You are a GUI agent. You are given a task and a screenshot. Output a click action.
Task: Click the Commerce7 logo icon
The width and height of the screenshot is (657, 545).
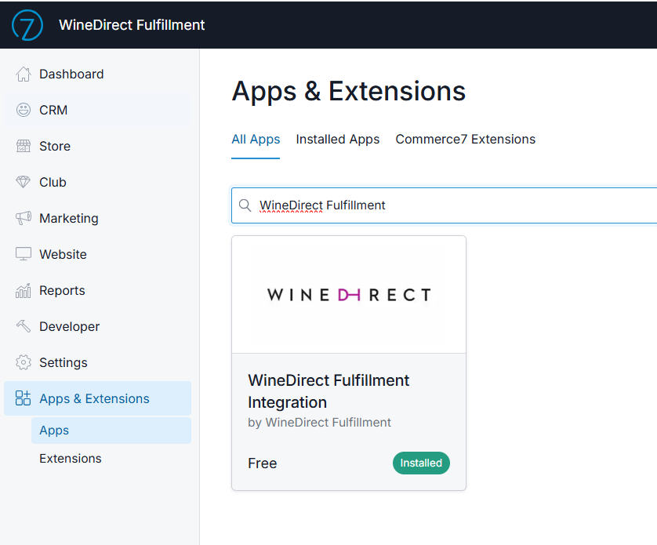click(x=27, y=25)
